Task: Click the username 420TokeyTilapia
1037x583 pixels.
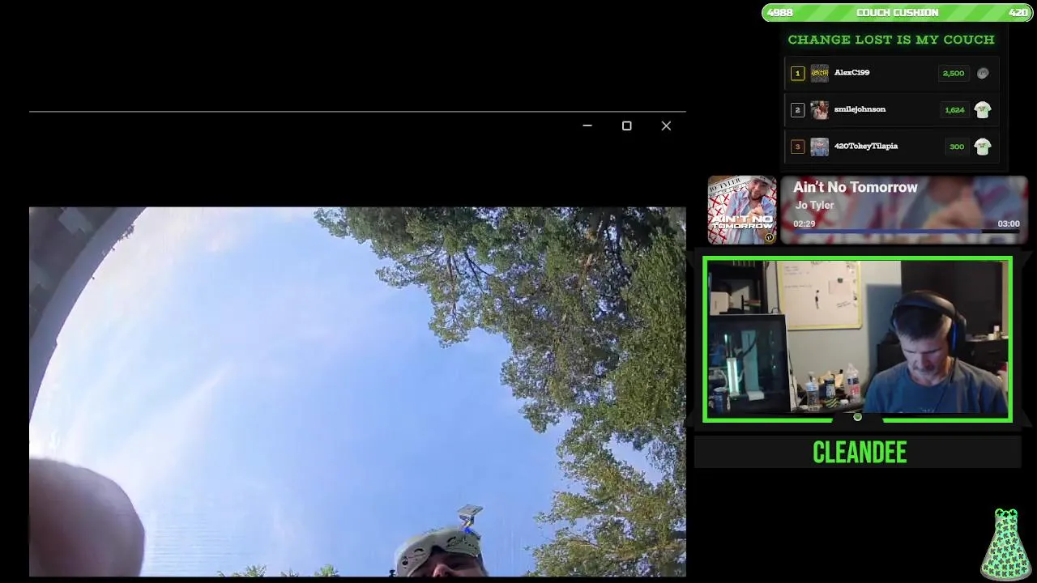Action: click(x=866, y=147)
